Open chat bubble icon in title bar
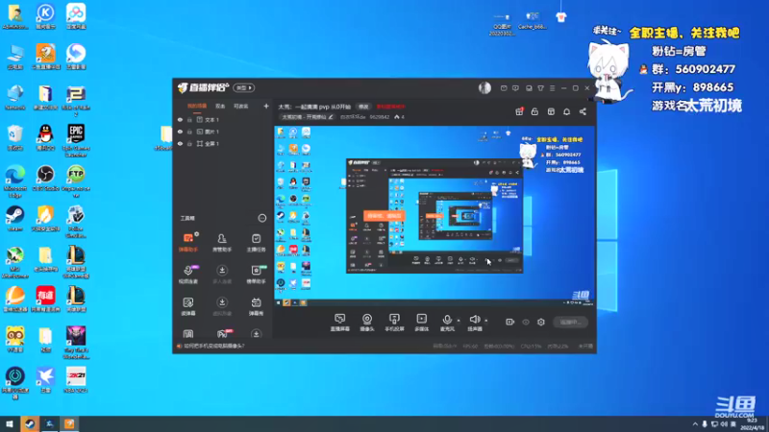The image size is (769, 432). (x=515, y=88)
